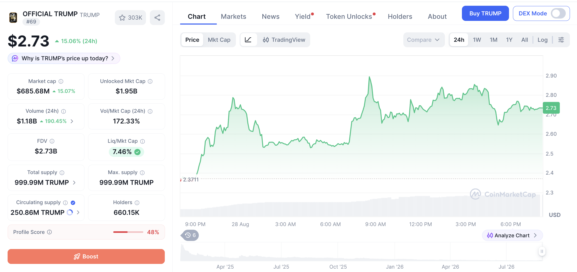The height and width of the screenshot is (272, 577).
Task: Show Holders info icon
Action: pos(137,203)
